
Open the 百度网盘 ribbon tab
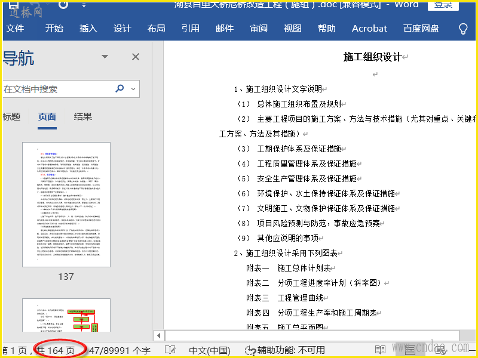[x=421, y=29]
